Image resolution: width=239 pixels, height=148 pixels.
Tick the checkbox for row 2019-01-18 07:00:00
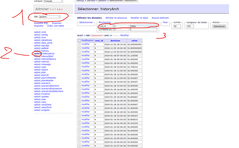pyautogui.click(x=79, y=56)
